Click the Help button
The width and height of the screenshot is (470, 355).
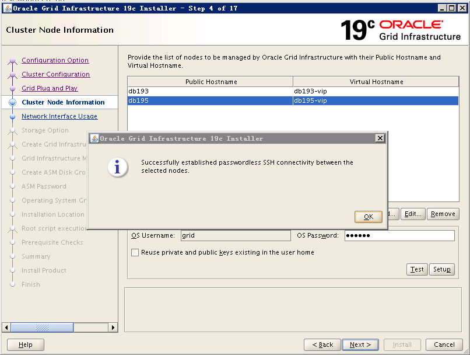click(x=26, y=345)
